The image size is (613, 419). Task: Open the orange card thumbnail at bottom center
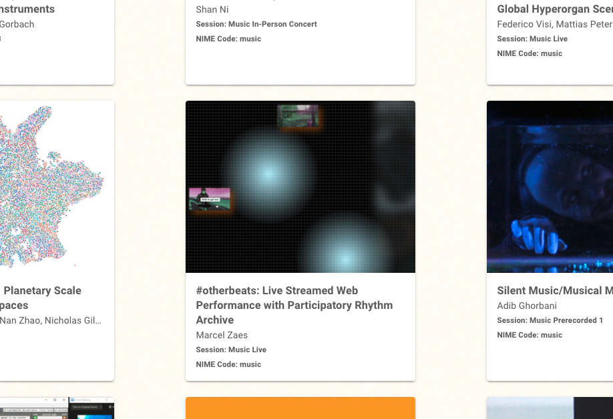[x=300, y=408]
